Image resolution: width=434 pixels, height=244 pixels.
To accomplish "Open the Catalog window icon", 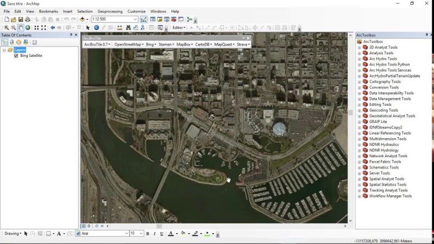I will tap(159, 20).
